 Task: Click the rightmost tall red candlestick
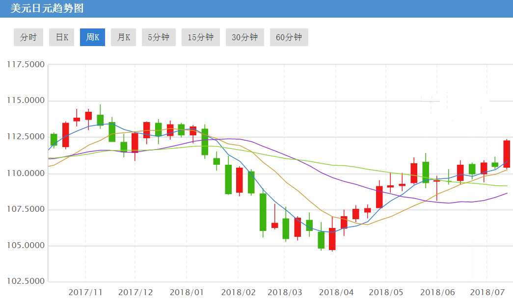507,154
